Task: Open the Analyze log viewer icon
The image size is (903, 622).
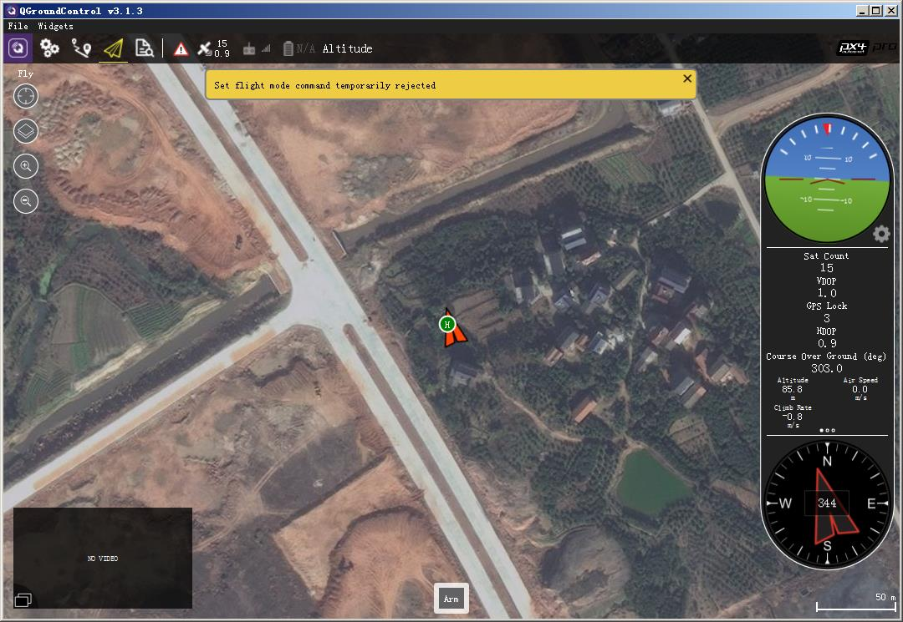Action: point(144,48)
